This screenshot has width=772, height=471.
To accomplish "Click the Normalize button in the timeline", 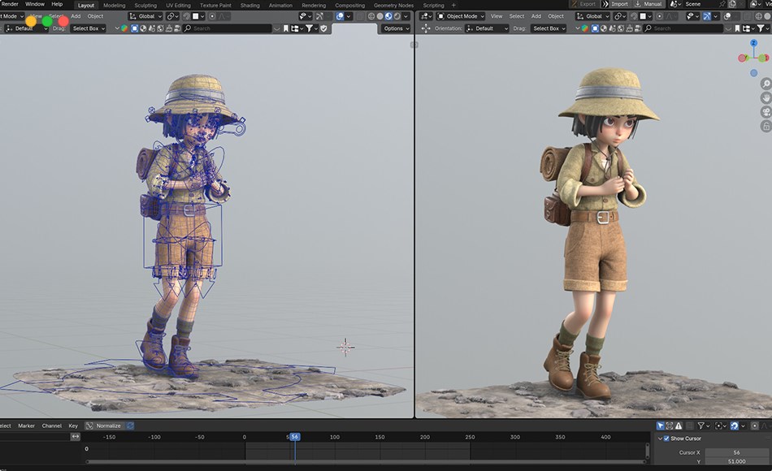I will click(108, 425).
